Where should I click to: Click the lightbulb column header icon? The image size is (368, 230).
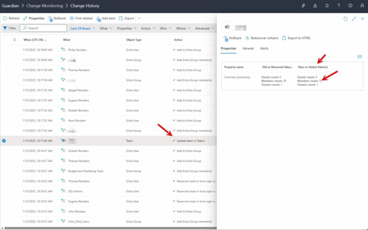pyautogui.click(x=14, y=40)
